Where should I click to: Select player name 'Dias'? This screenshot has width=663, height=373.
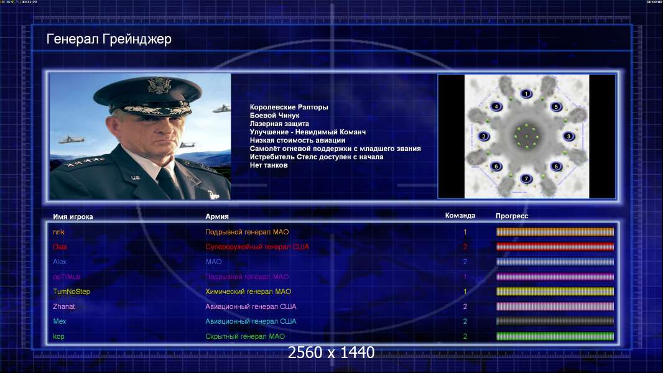tap(60, 247)
